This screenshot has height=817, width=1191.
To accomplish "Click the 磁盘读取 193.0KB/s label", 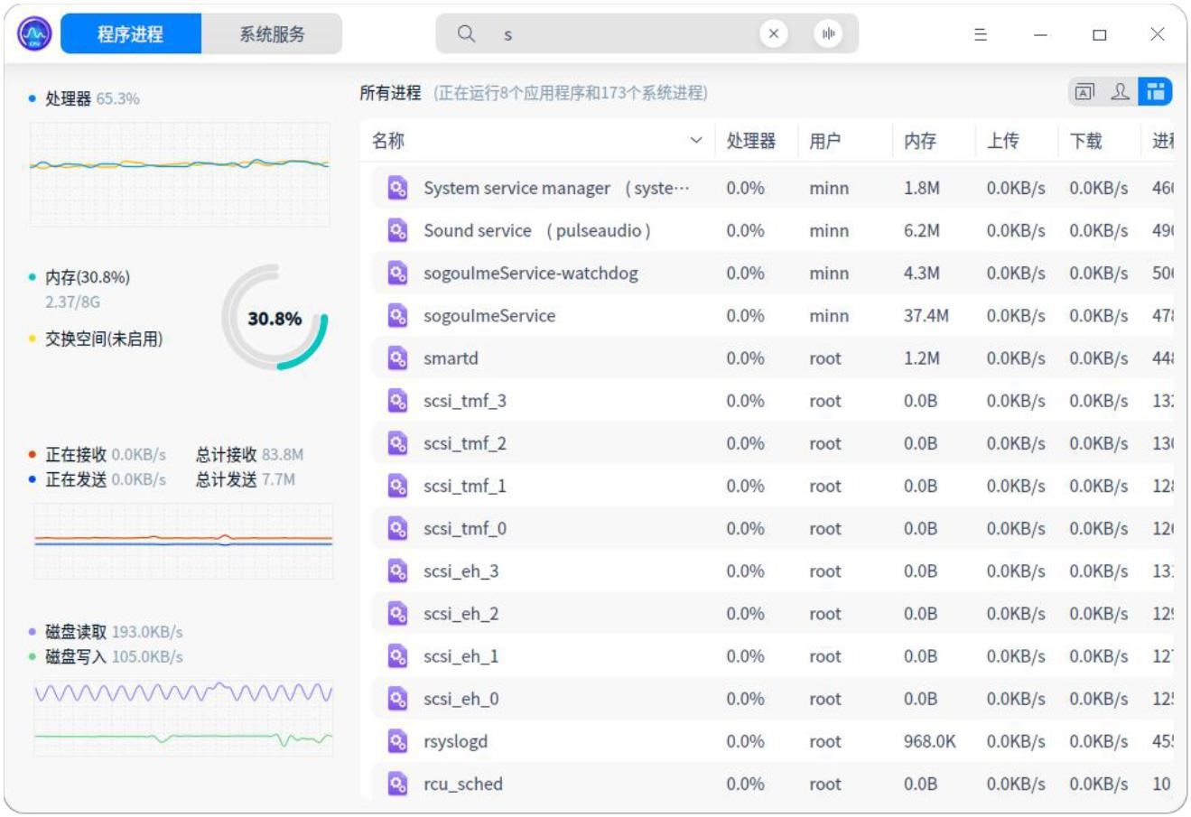I will (x=114, y=631).
